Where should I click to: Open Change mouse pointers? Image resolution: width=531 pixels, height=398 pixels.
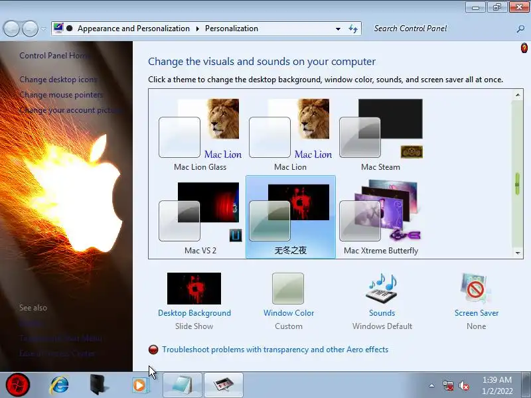pyautogui.click(x=61, y=95)
